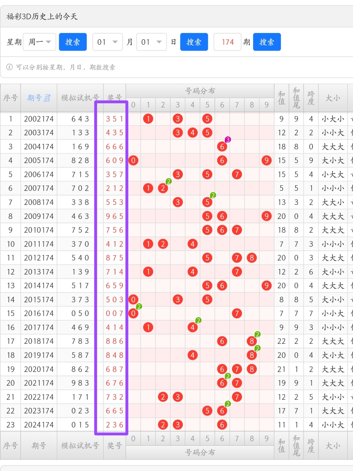Select issue number 2020174

pyautogui.click(x=39, y=369)
